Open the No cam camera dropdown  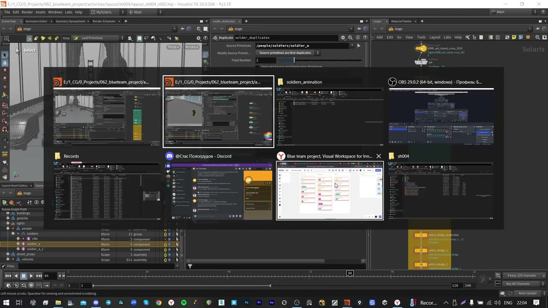coord(191,47)
